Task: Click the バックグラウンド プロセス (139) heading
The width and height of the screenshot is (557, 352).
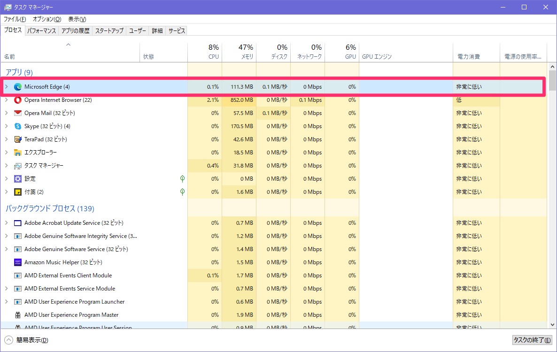Action: [50, 208]
